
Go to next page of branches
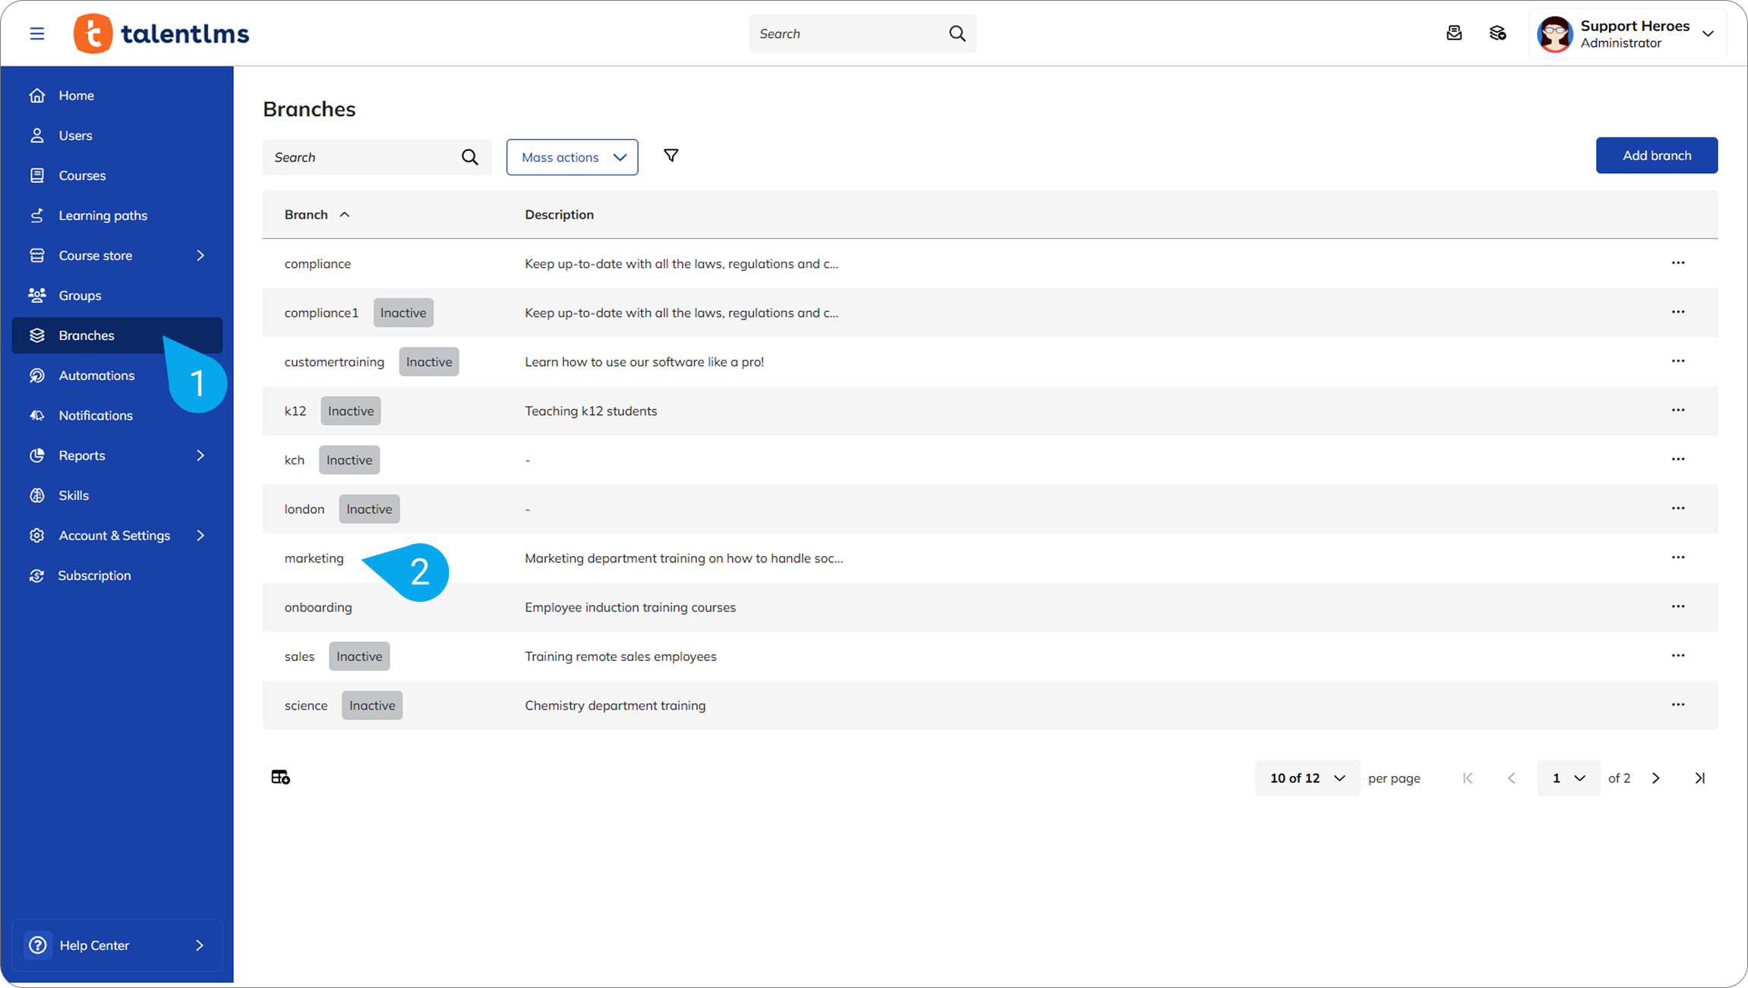(x=1655, y=778)
